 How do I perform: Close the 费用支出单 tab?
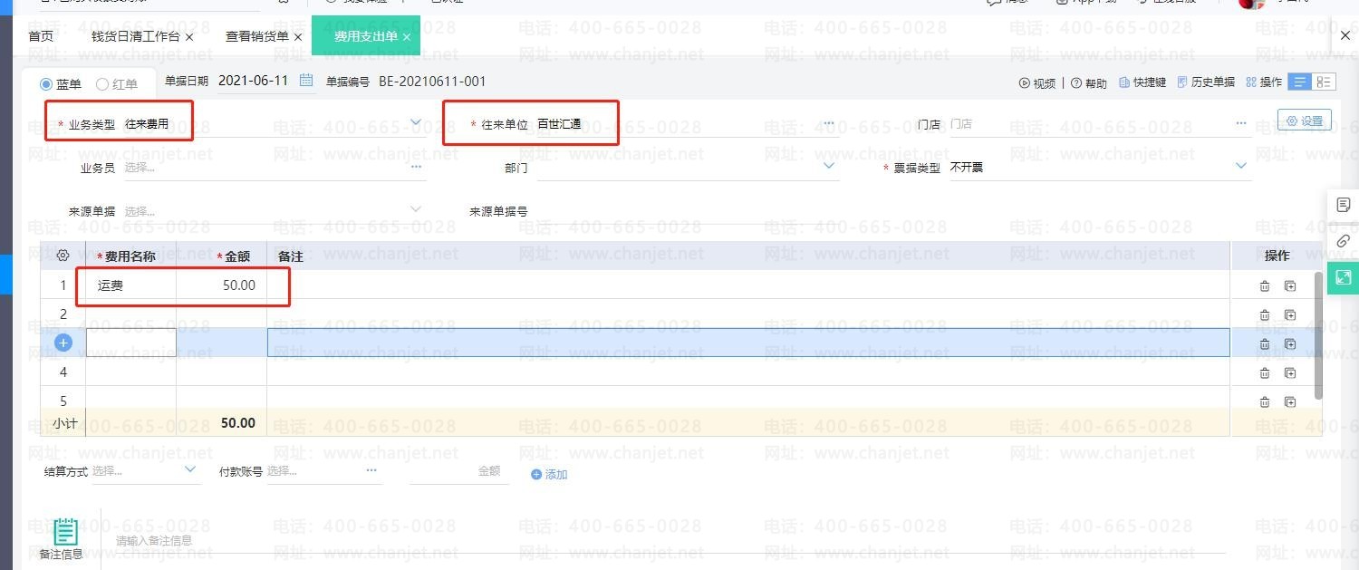[x=407, y=37]
